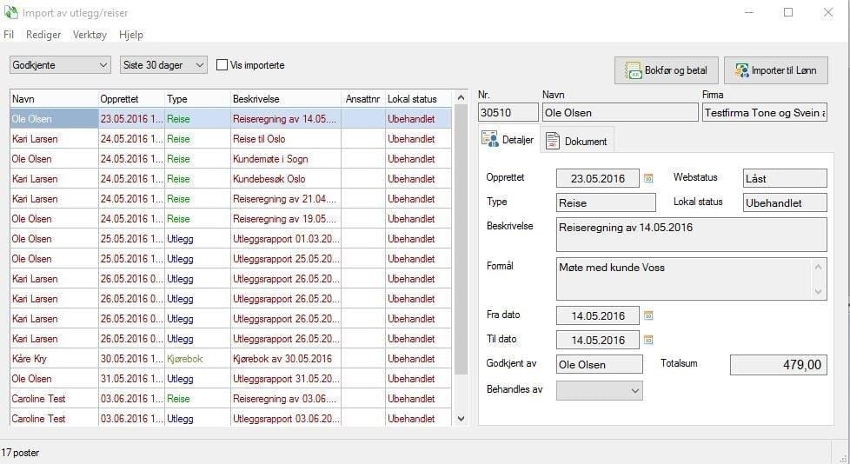The height and width of the screenshot is (464, 850).
Task: Click the Formål text field
Action: coord(683,278)
